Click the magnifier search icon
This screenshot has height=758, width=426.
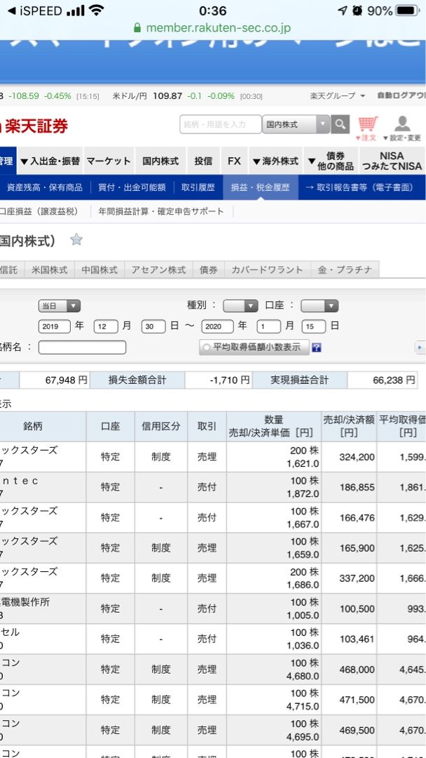point(341,124)
